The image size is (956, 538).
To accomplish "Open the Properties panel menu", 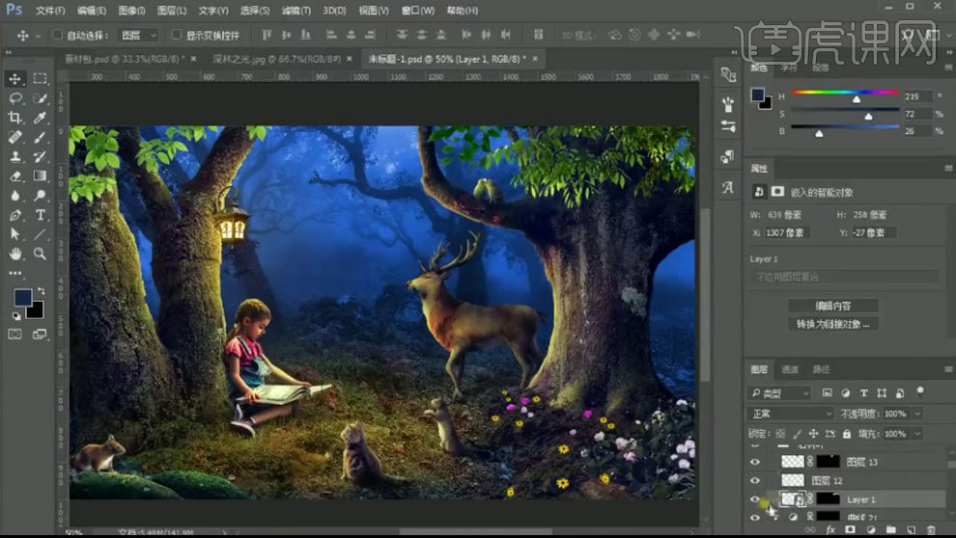I will [x=948, y=168].
